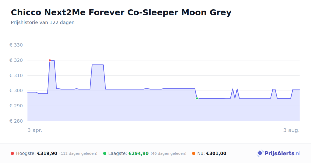Click the 3 apr. start date label
Viewport: 311px width, 163px height.
[x=35, y=130]
